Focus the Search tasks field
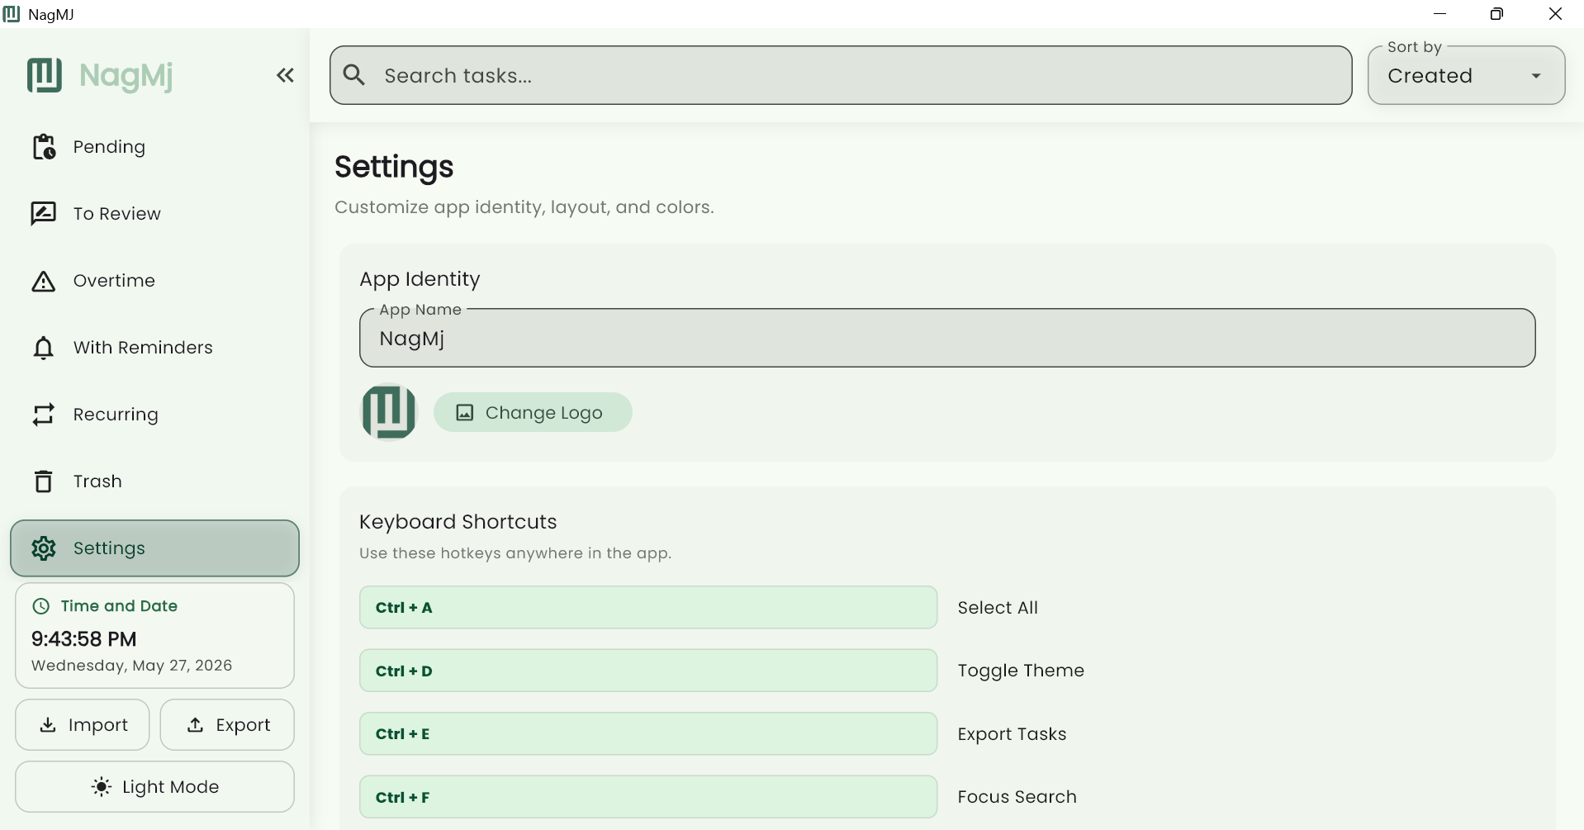Screen dimensions: 1584x830 [x=841, y=75]
